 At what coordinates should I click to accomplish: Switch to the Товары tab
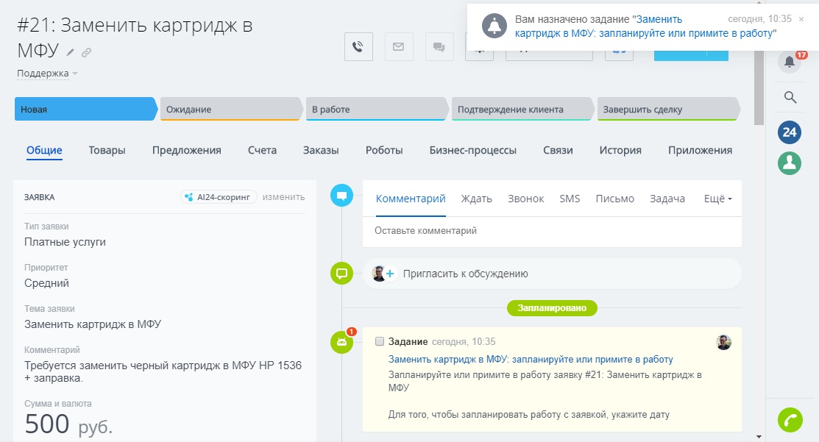(x=107, y=150)
